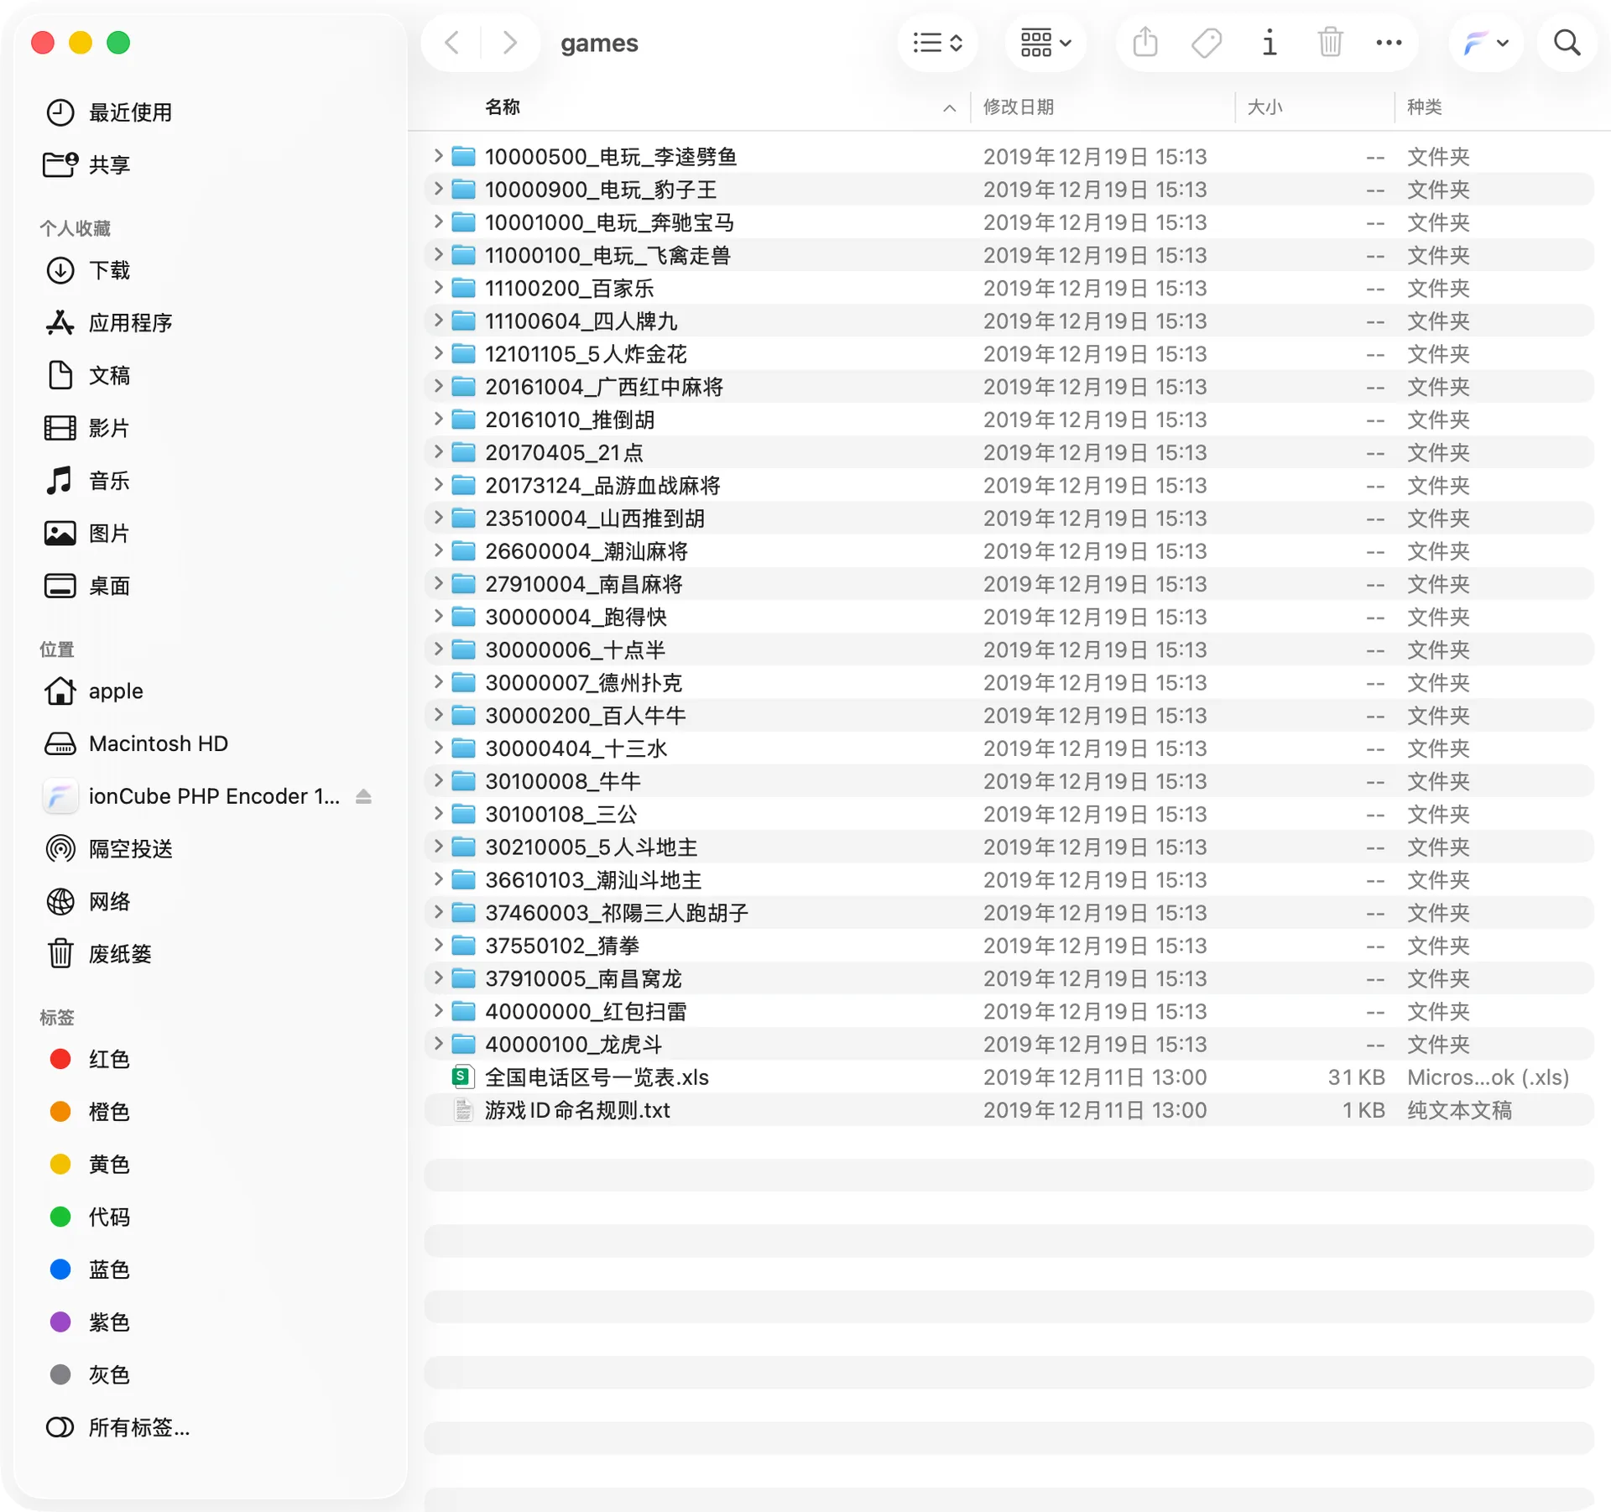
Task: Click the Trash delete icon in toolbar
Action: (1330, 42)
